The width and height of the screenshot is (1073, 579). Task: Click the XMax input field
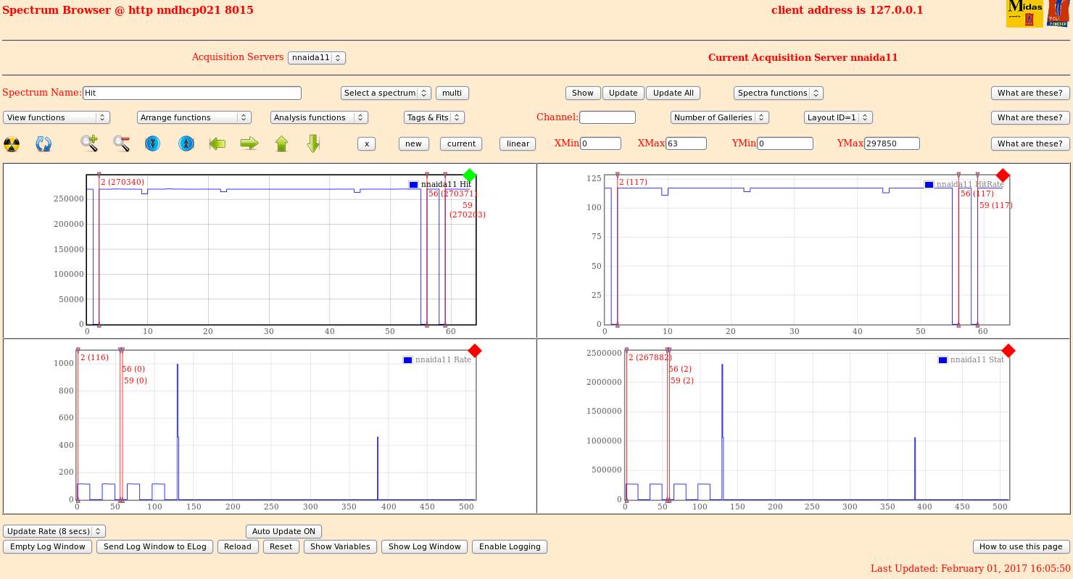click(686, 143)
